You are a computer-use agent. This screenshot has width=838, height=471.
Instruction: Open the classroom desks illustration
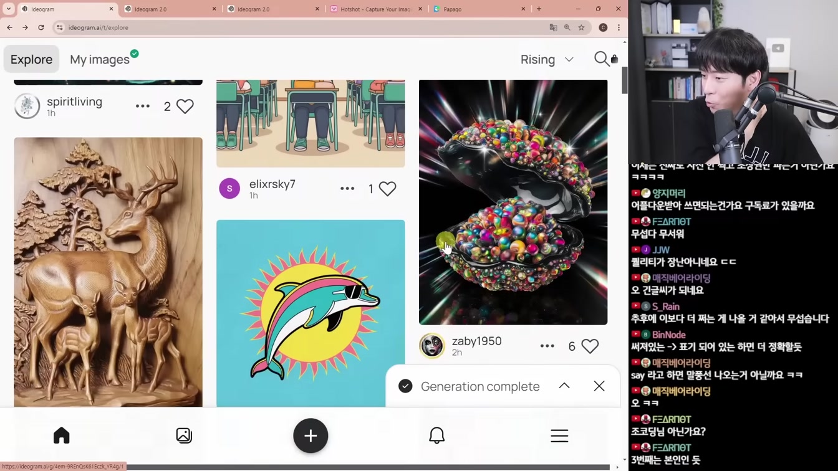pos(311,123)
